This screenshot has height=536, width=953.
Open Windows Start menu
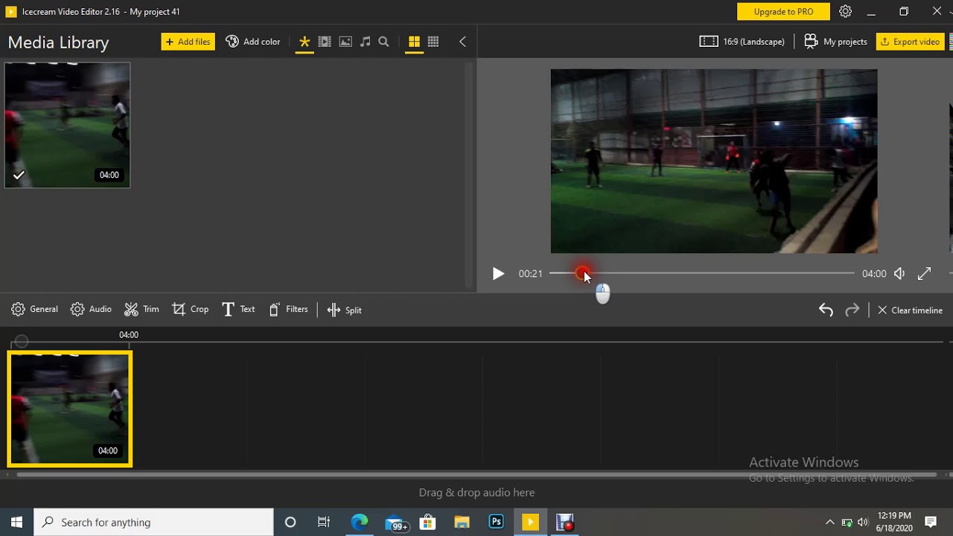coord(16,522)
